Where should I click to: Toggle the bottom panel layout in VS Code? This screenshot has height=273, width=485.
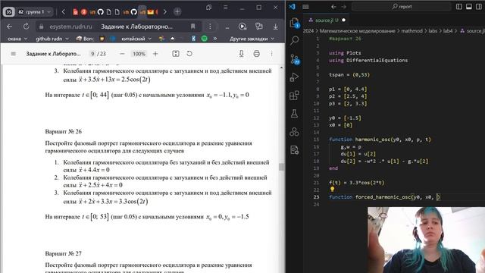coord(469,7)
